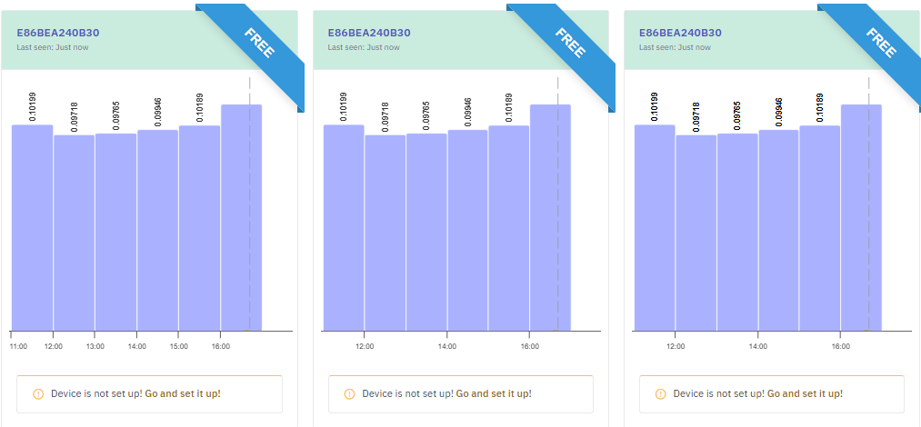Open device E86BEA240B30 in the right card
Viewport: 921px width, 427px height.
pyautogui.click(x=680, y=33)
